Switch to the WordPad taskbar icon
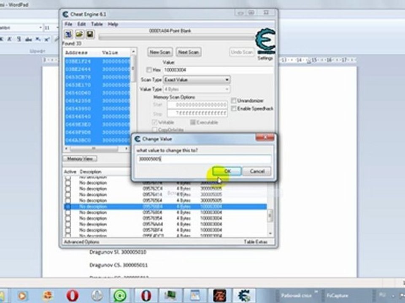The width and height of the screenshot is (405, 303). [x=195, y=295]
